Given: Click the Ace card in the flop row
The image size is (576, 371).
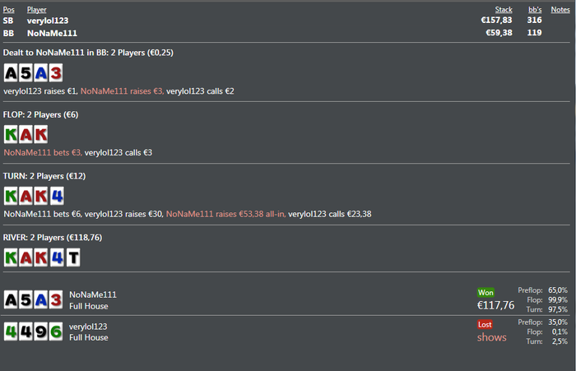Looking at the screenshot, I should [x=26, y=134].
